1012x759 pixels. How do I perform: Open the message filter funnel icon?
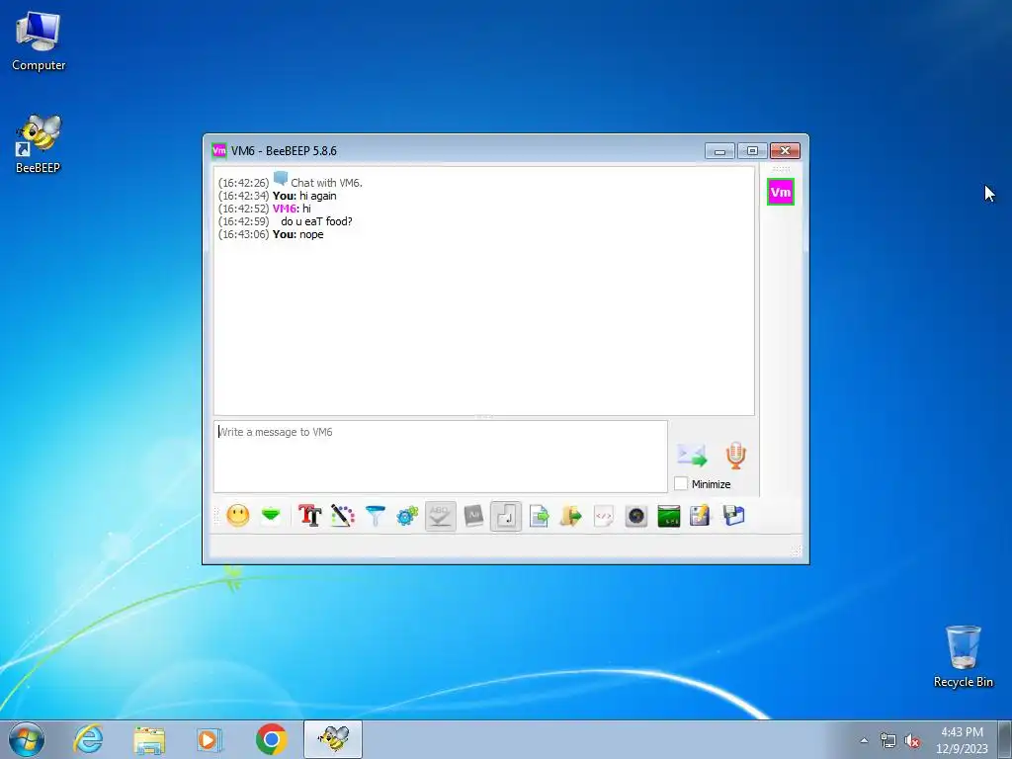click(x=375, y=516)
